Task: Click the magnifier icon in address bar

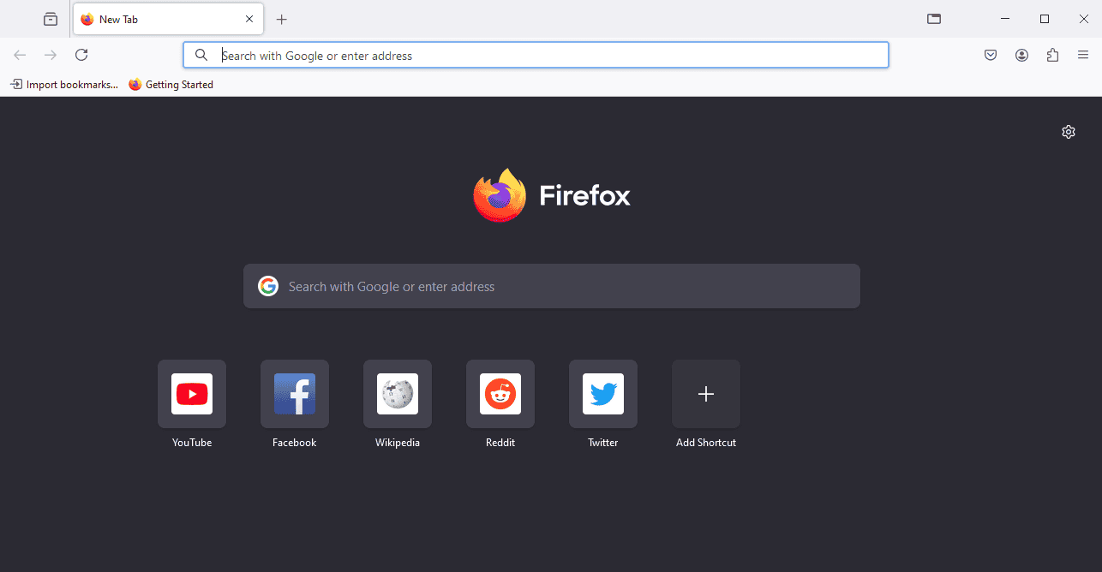Action: pos(201,55)
